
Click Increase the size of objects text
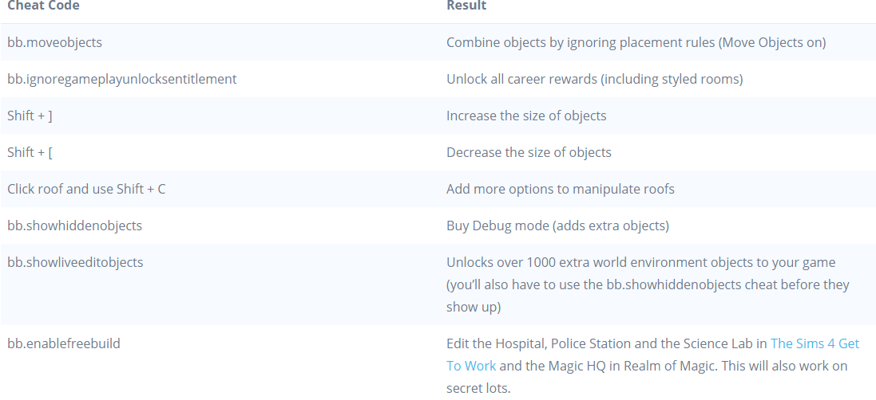click(526, 116)
